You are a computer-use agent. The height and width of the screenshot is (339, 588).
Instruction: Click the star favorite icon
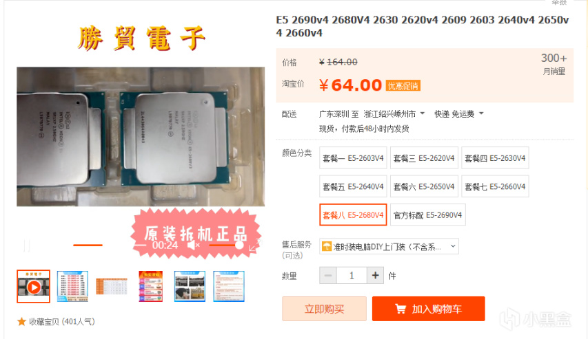click(21, 321)
